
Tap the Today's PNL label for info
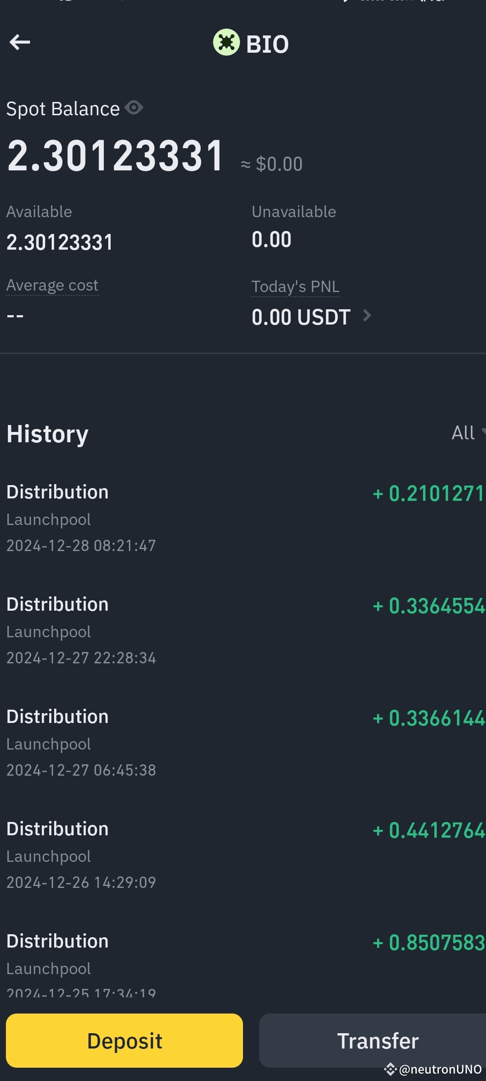(295, 287)
